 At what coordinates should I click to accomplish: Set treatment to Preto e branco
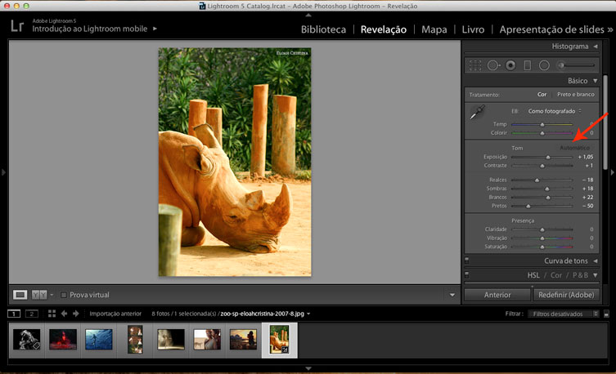[576, 95]
